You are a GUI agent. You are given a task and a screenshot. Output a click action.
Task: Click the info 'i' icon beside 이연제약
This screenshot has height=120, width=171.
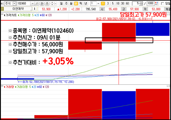point(35,9)
